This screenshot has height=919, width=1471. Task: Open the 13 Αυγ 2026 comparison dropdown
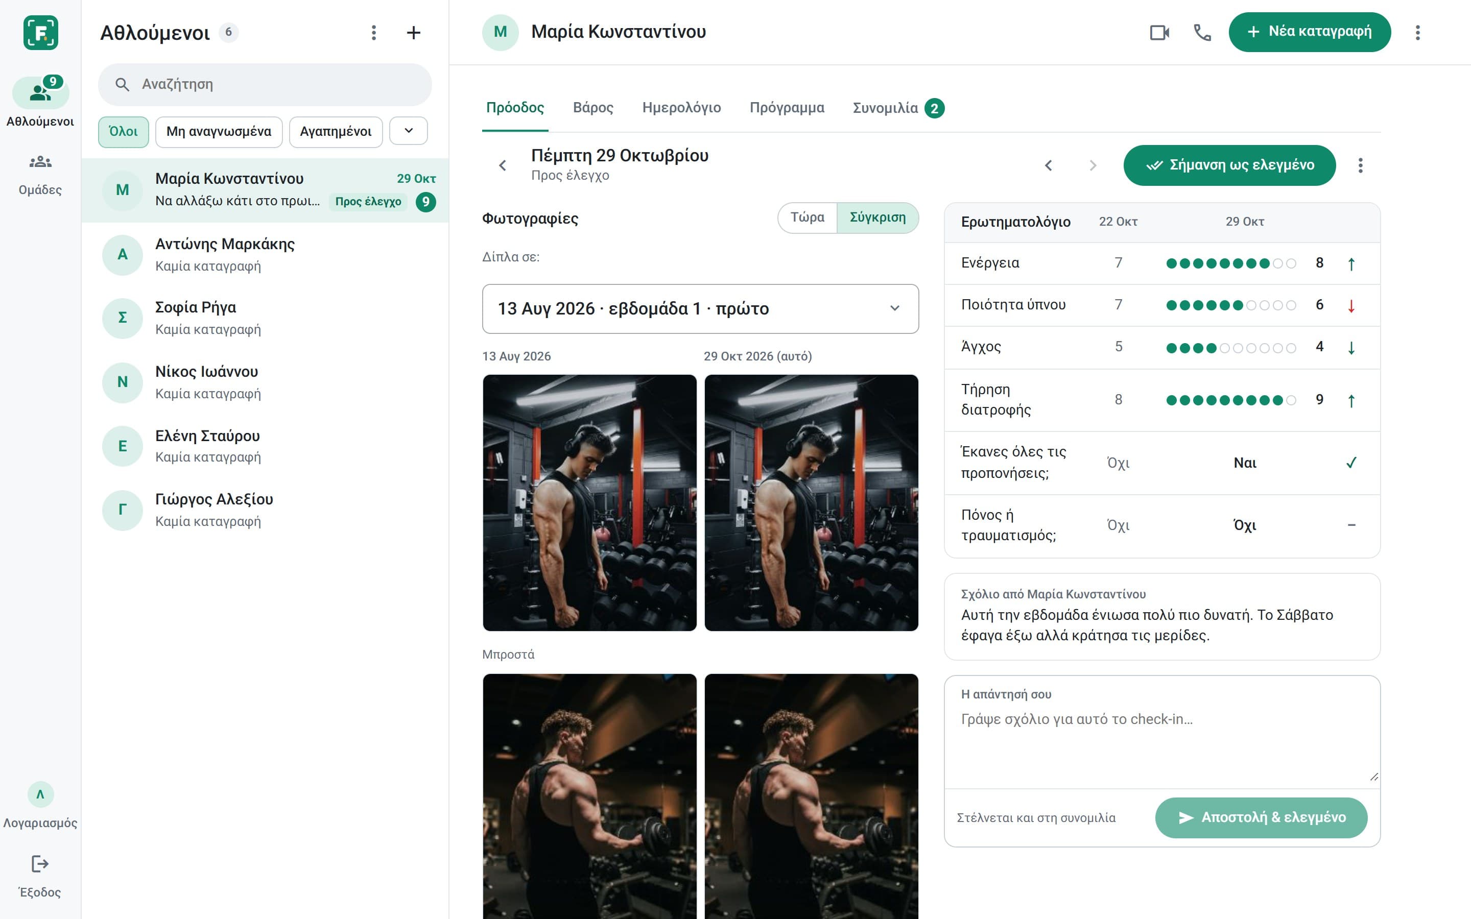coord(700,309)
